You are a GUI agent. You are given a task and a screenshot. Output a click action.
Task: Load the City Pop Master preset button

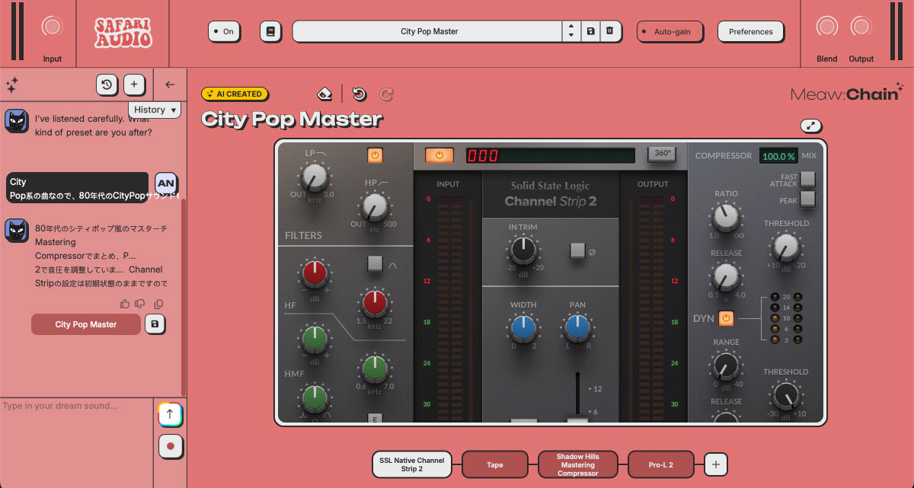tap(86, 324)
